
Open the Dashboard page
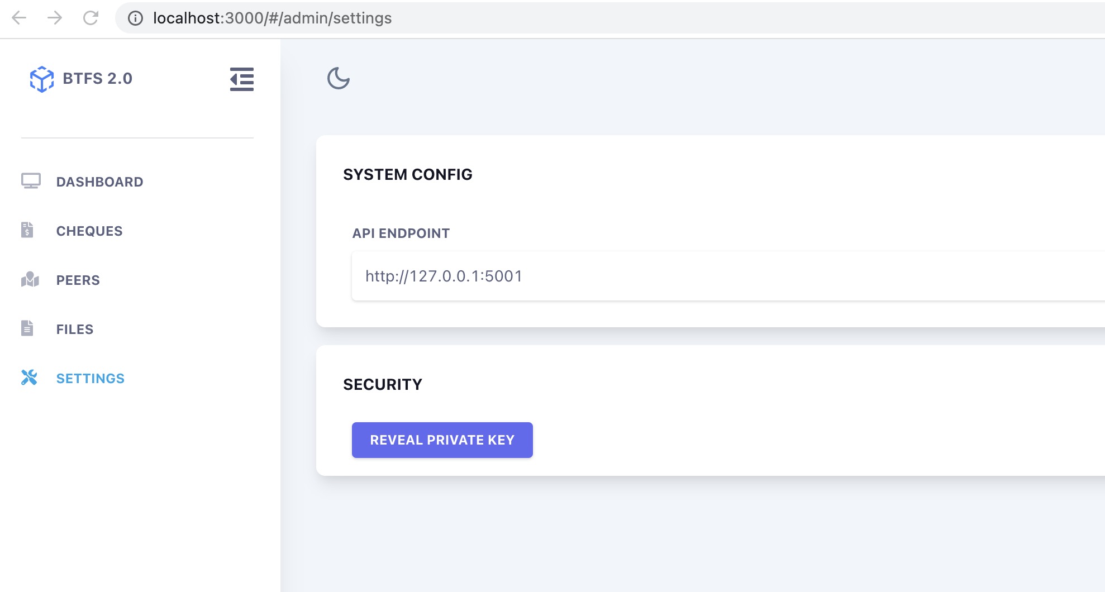point(99,182)
